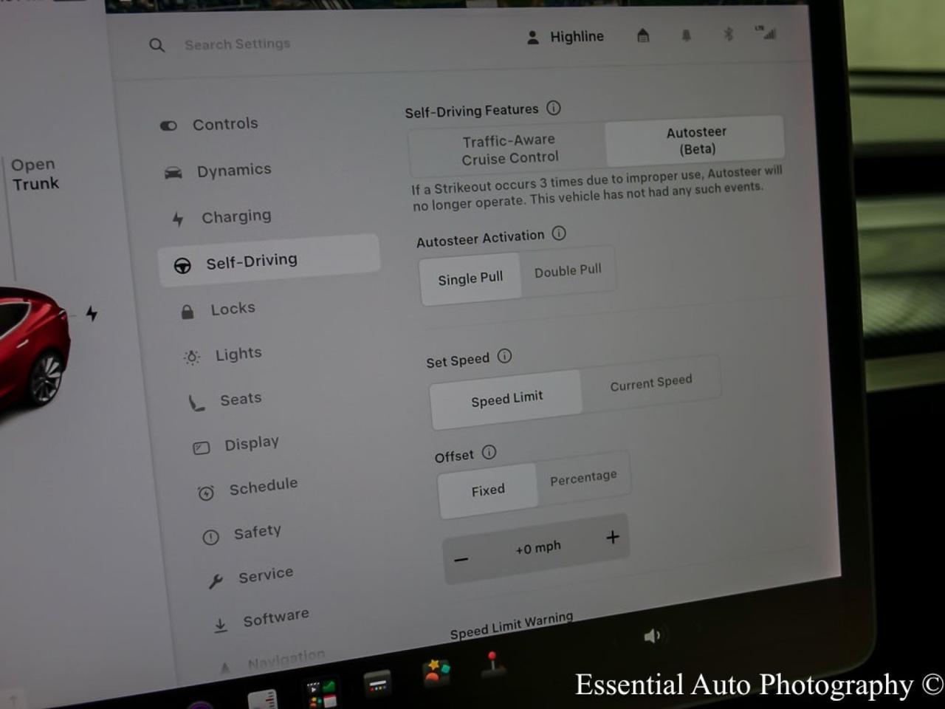Open the Controls menu

[210, 124]
